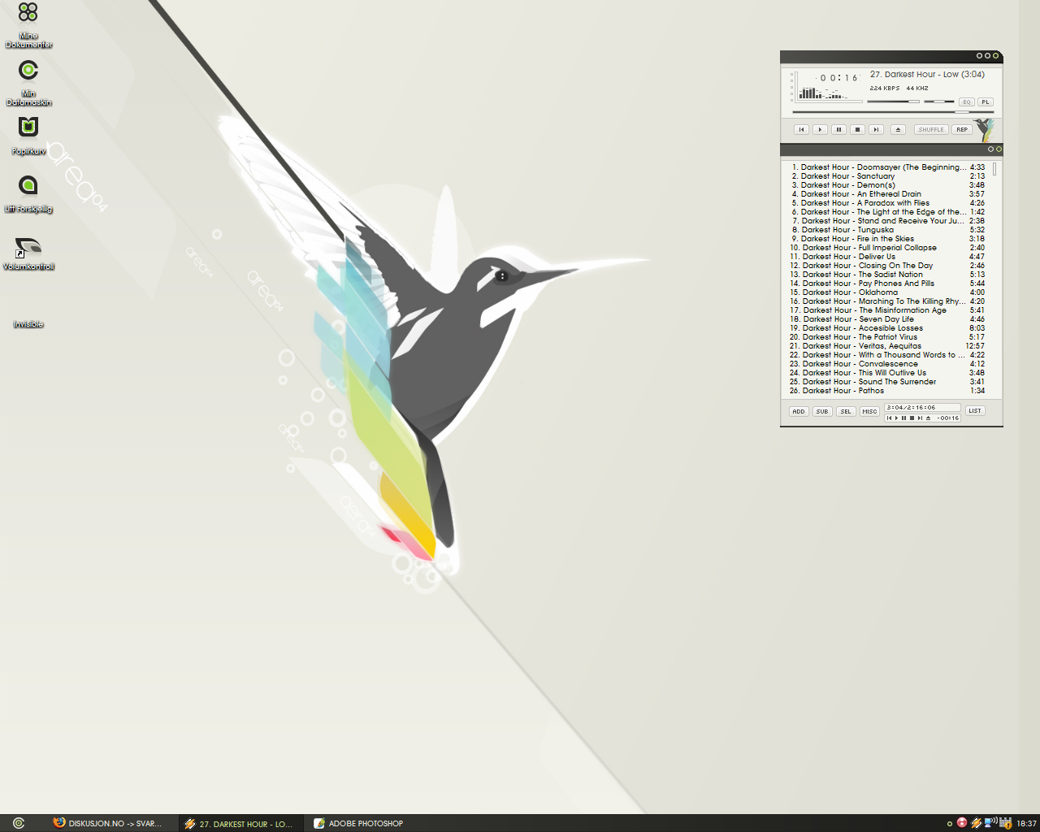The height and width of the screenshot is (832, 1040).
Task: Open the Diskusjon.no Firefox taskbar item
Action: [x=108, y=823]
